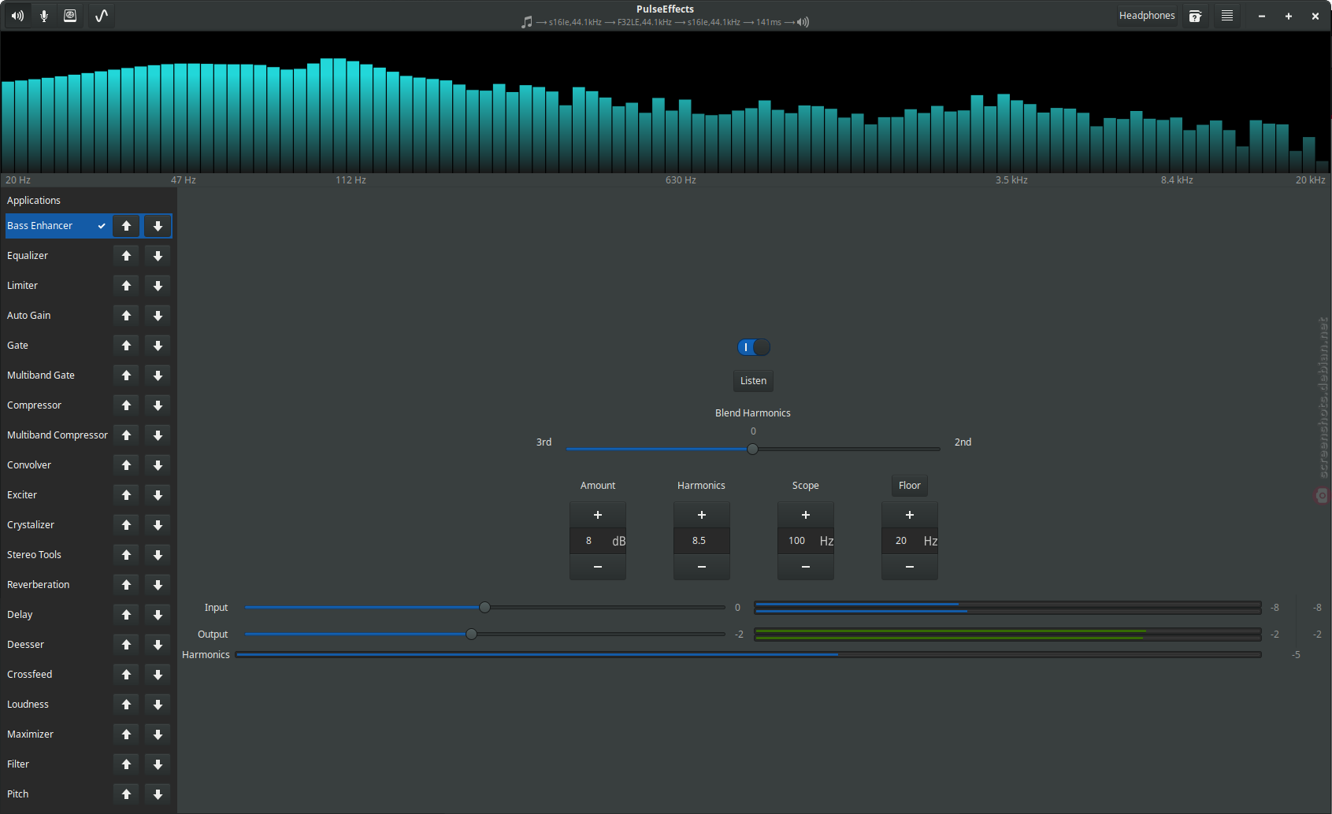1332x814 pixels.
Task: Move Maximizer down in plugin order
Action: 158,734
